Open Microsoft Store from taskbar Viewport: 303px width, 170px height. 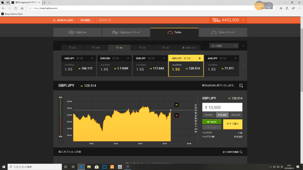(x=96, y=167)
